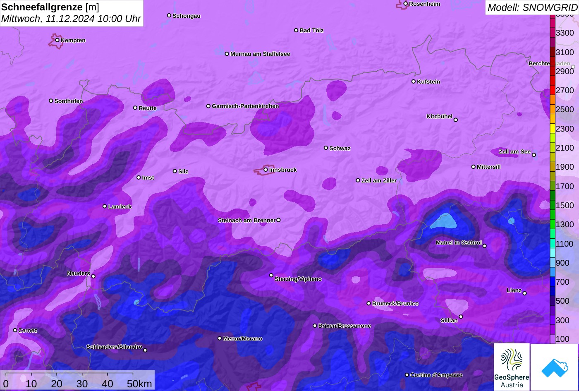Screen dimensions: 579x391
Task: Click the Lienz location dot
Action: (524, 293)
